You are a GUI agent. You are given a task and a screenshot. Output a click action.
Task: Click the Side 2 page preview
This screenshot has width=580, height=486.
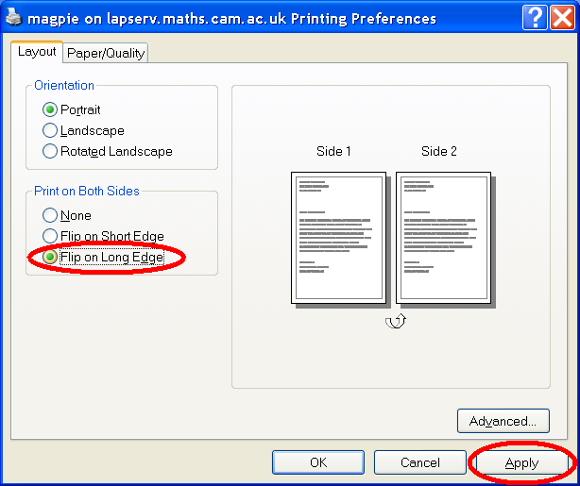[443, 236]
